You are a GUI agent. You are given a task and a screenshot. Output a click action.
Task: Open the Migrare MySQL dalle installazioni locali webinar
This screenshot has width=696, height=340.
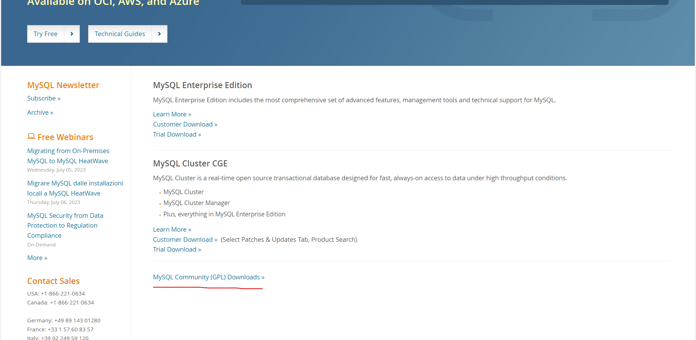click(75, 188)
